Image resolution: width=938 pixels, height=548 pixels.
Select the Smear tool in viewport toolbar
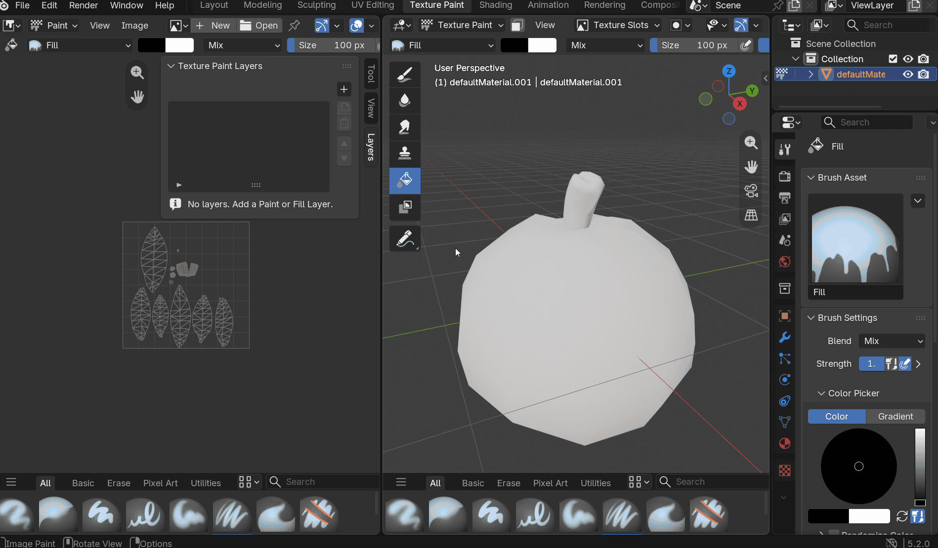pos(405,127)
